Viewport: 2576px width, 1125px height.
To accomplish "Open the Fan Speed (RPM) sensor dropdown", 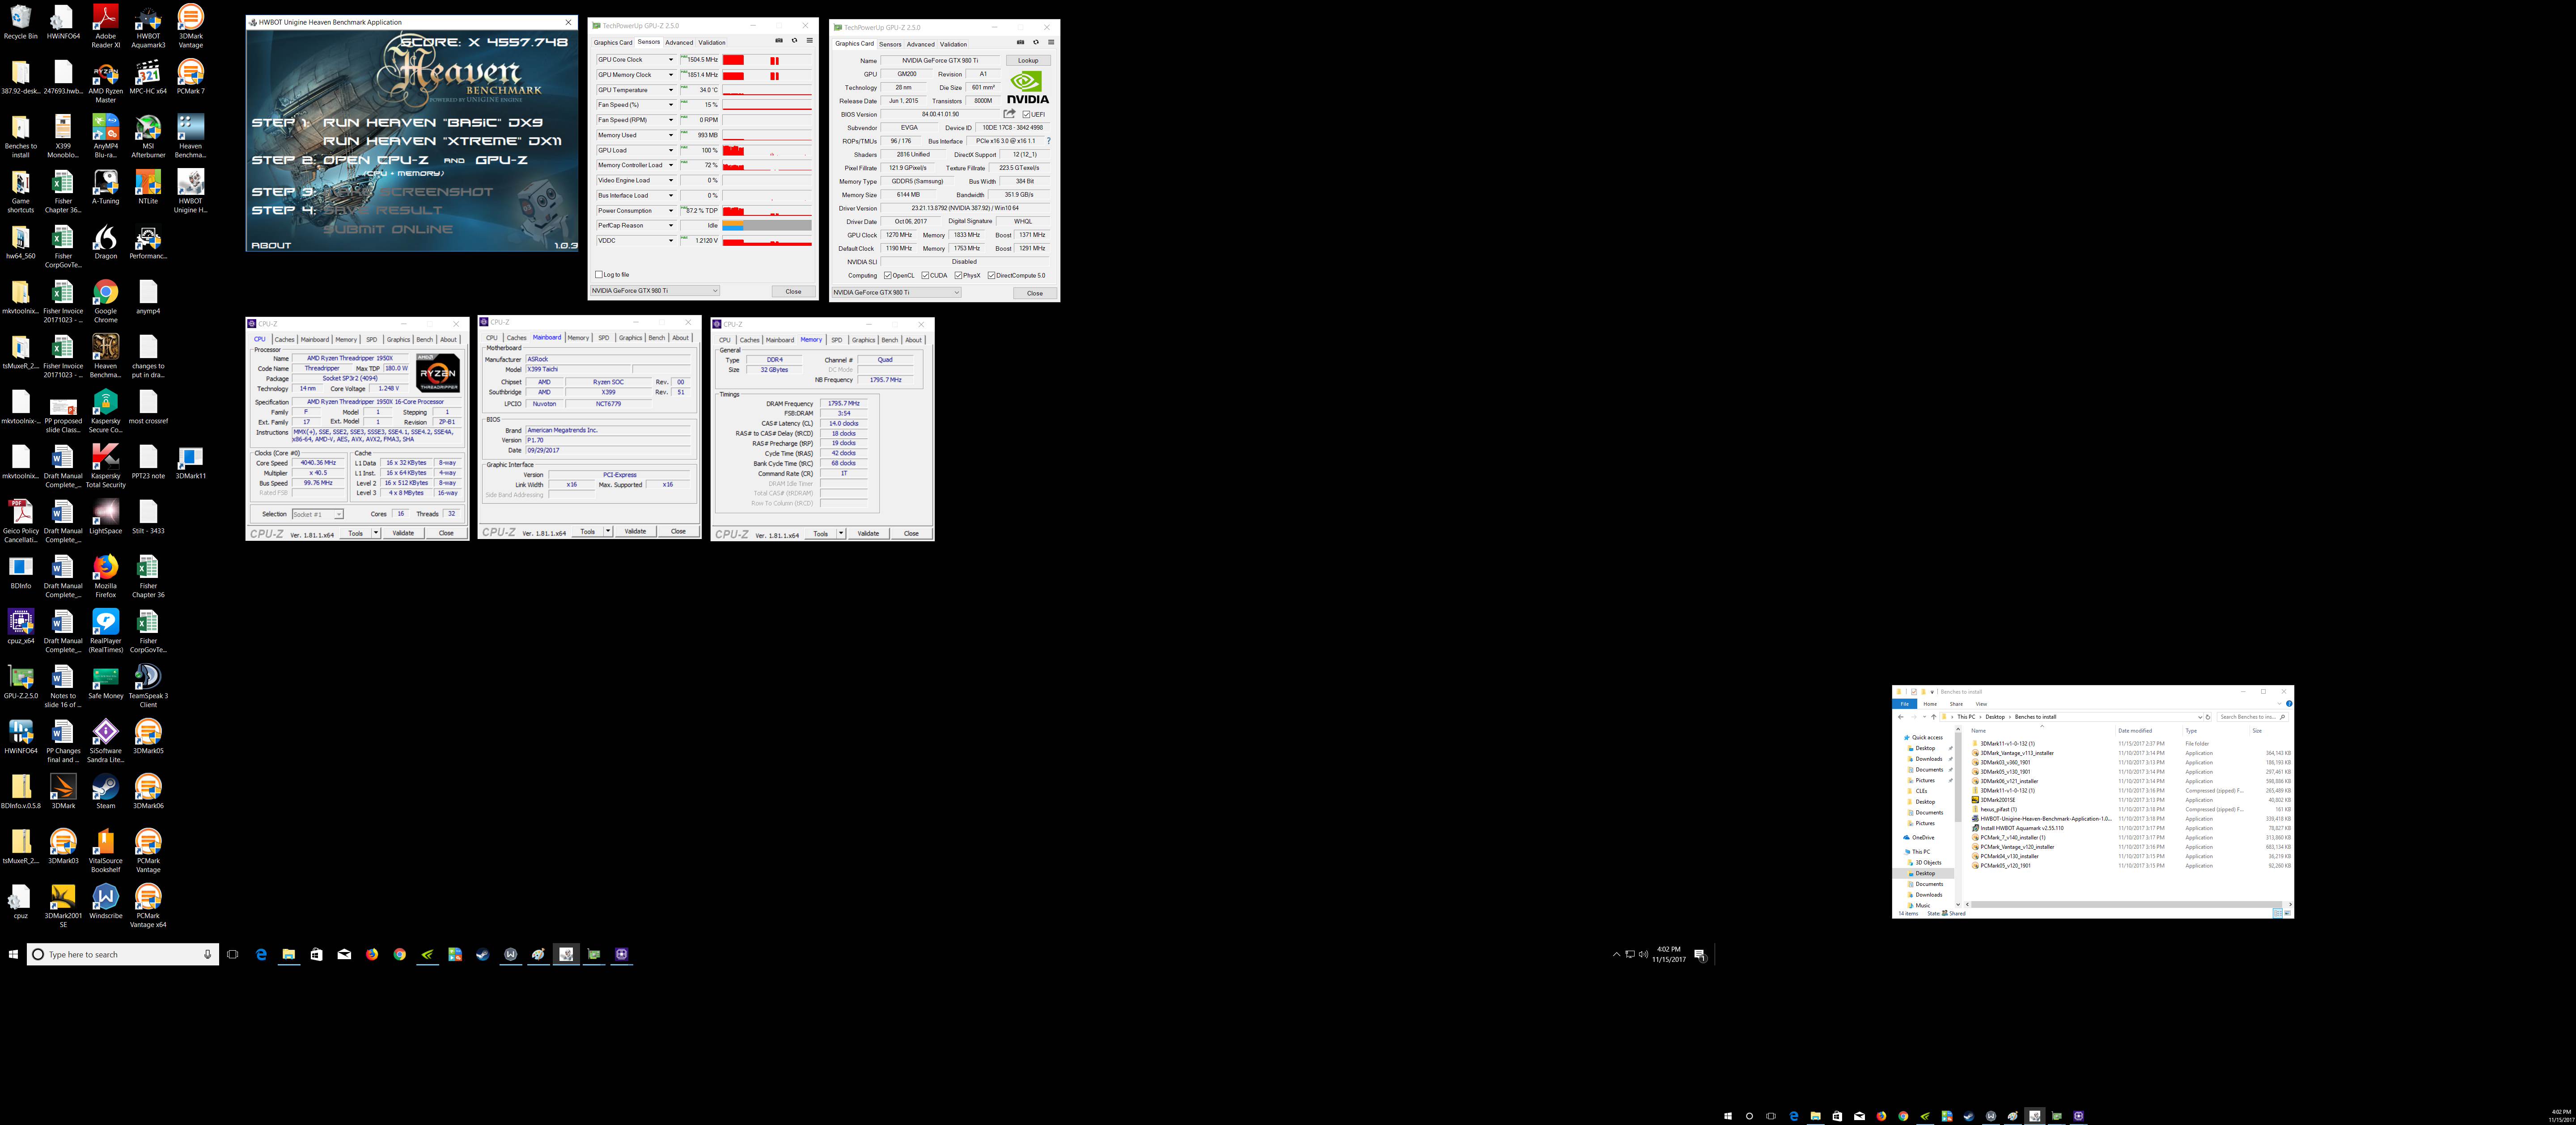I will [670, 120].
